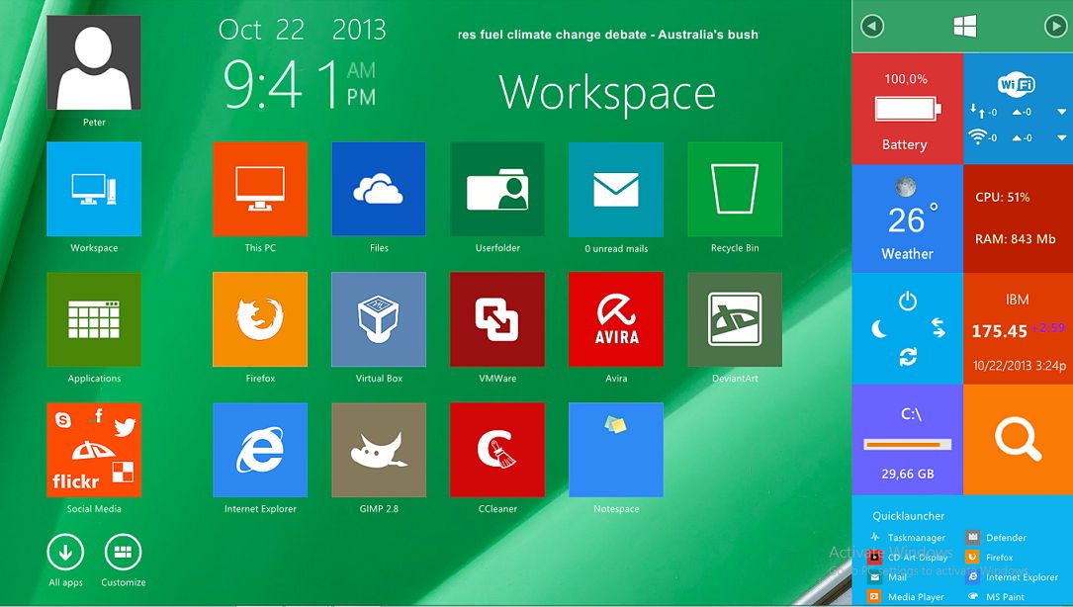Click Peter's user avatar picture
The width and height of the screenshot is (1073, 607).
pos(94,62)
